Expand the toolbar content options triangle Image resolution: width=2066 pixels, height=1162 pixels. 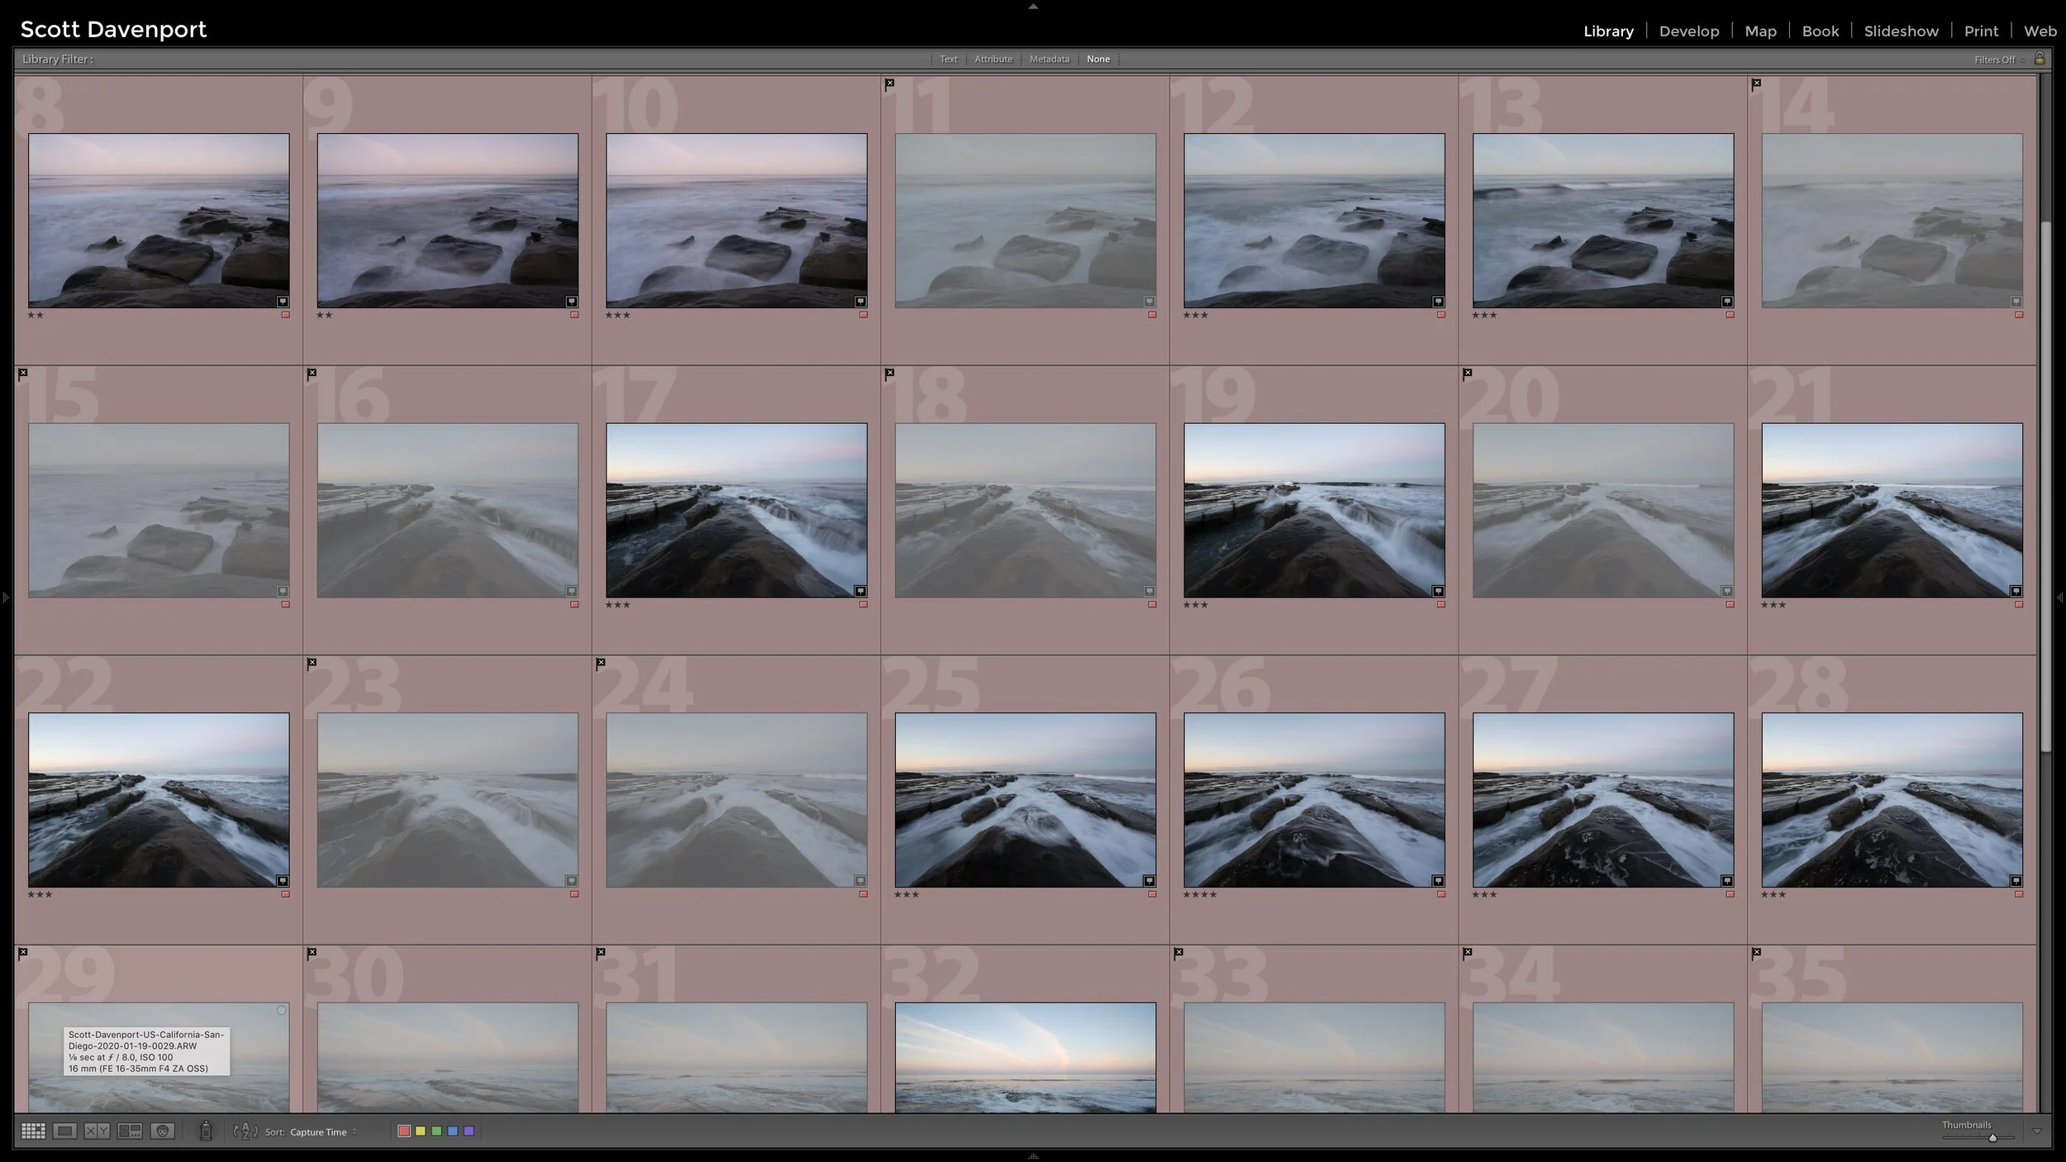[2037, 1131]
